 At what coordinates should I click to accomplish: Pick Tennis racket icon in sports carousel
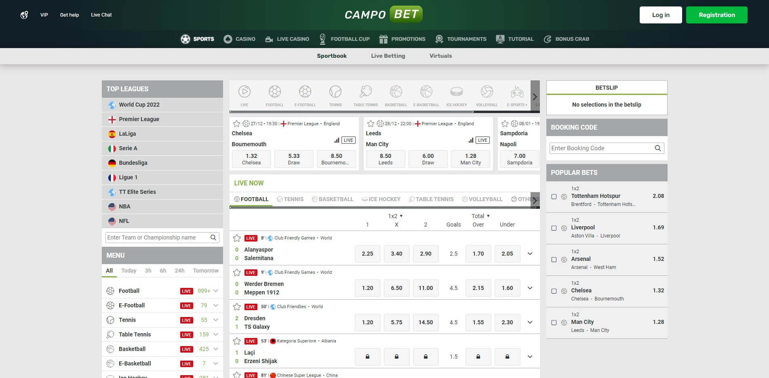pyautogui.click(x=335, y=92)
